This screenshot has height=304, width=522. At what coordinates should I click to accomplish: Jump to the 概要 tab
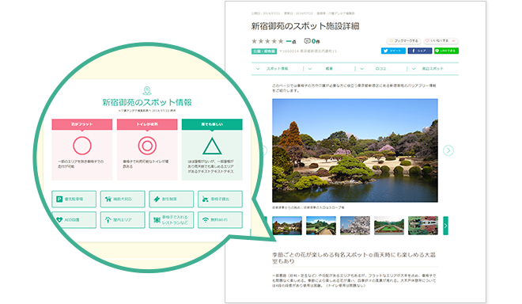329,69
